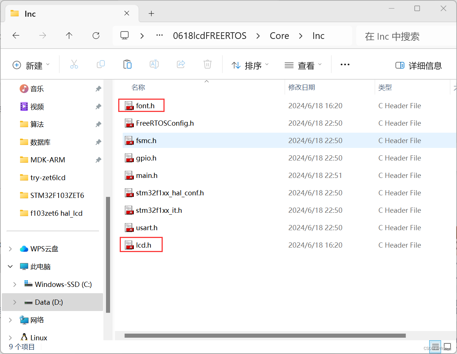Open 详细信息 pane from the toolbar
Screen dimensions: 457x354
pyautogui.click(x=418, y=65)
